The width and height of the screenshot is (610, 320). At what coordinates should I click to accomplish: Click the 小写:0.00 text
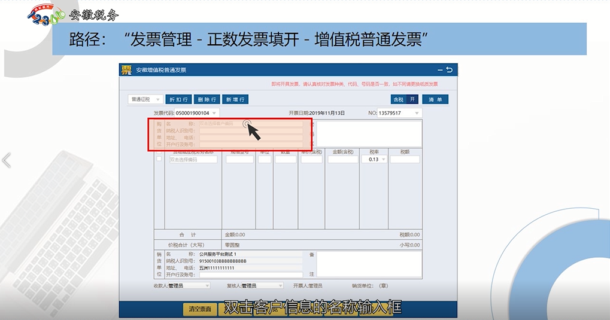point(409,245)
